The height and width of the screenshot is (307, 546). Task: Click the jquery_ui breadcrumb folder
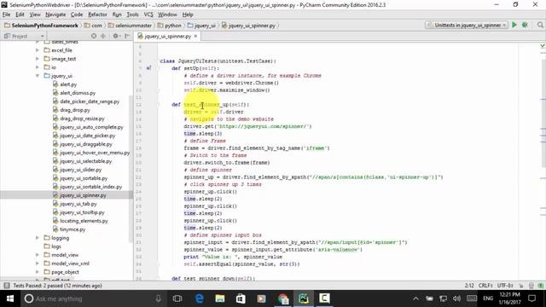(x=201, y=26)
